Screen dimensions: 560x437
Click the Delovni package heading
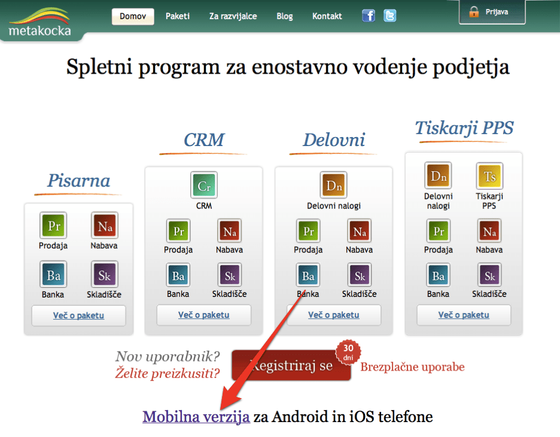point(334,139)
